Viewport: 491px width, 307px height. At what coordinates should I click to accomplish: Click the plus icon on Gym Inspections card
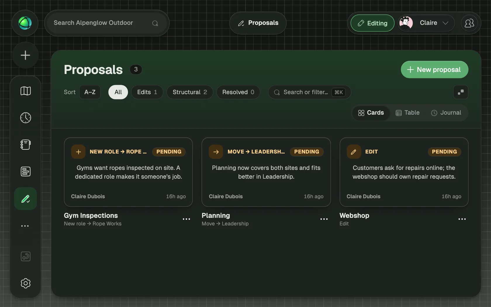[78, 152]
